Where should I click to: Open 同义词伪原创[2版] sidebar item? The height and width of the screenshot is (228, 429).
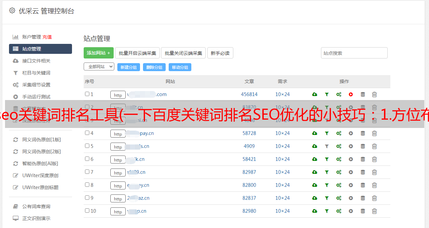(x=42, y=152)
